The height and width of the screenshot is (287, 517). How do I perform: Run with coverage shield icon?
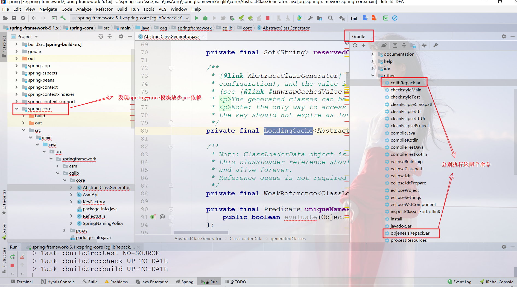pos(232,18)
